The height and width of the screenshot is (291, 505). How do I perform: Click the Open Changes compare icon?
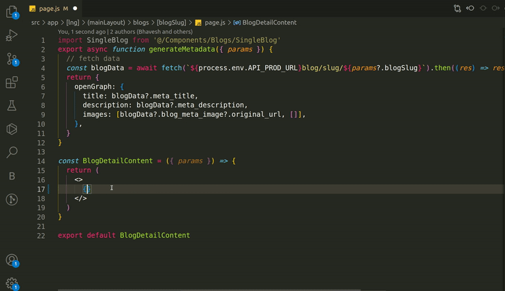click(x=457, y=9)
